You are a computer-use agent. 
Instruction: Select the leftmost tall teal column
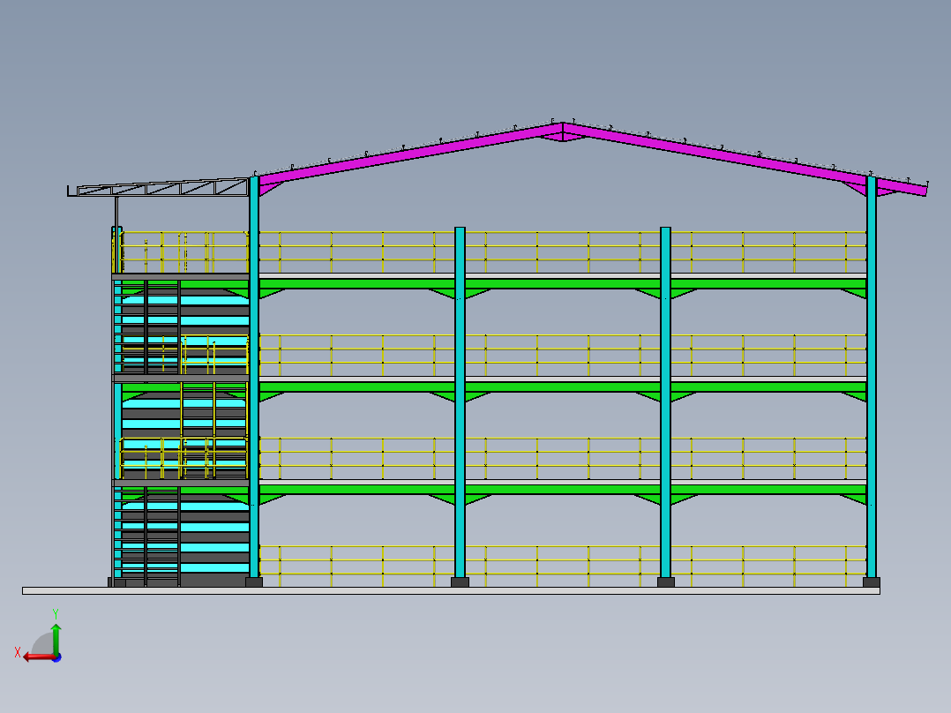tap(254, 377)
